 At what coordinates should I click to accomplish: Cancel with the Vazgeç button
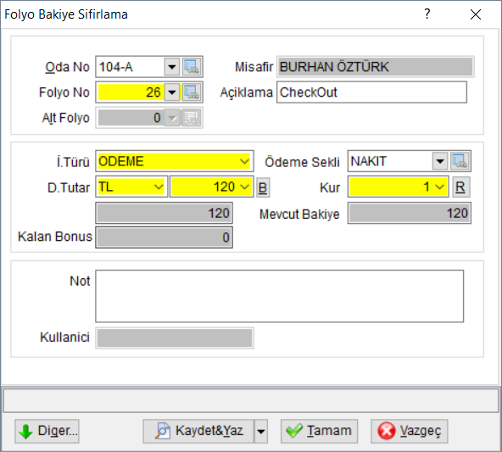pyautogui.click(x=410, y=431)
